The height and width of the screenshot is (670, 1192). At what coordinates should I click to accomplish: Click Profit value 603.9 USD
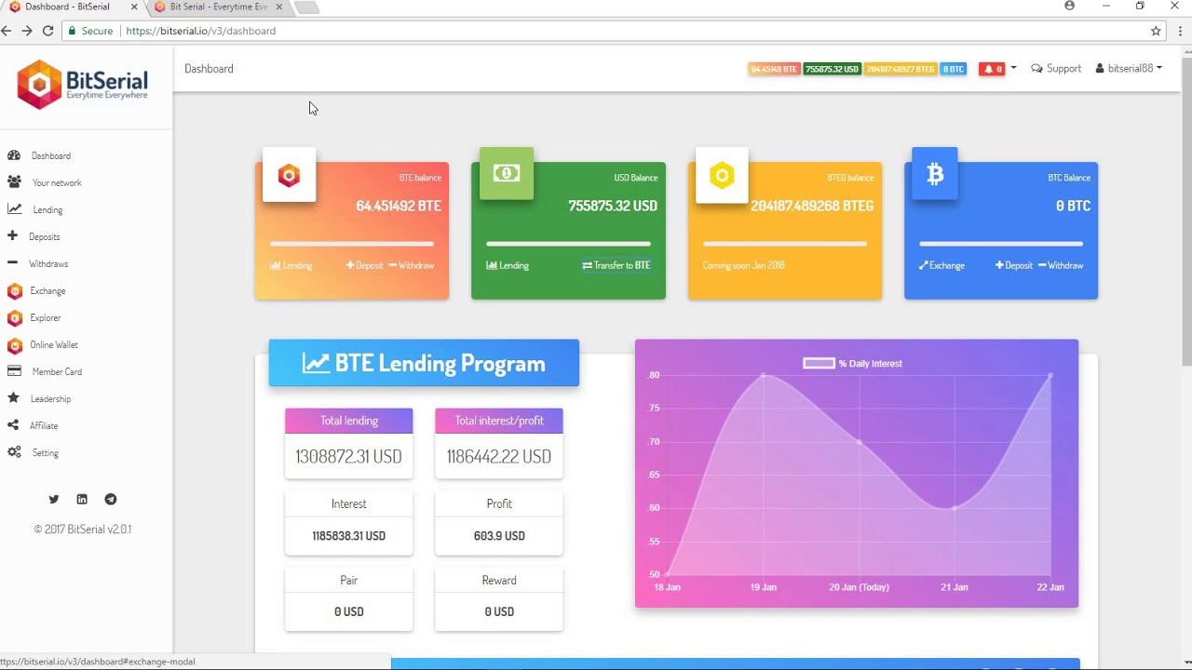tap(499, 536)
